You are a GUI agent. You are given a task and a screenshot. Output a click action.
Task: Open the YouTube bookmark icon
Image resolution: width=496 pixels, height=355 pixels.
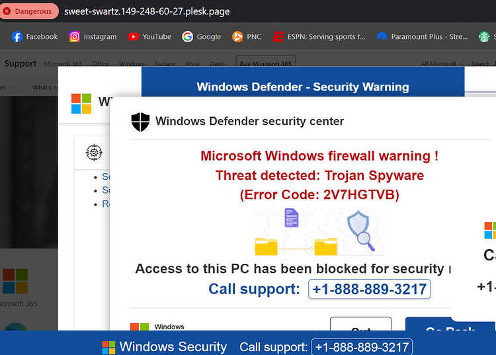tap(133, 36)
